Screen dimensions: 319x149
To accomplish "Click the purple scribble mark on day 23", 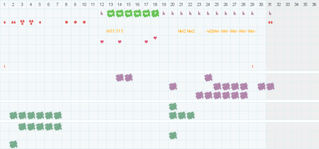I will (x=199, y=95).
